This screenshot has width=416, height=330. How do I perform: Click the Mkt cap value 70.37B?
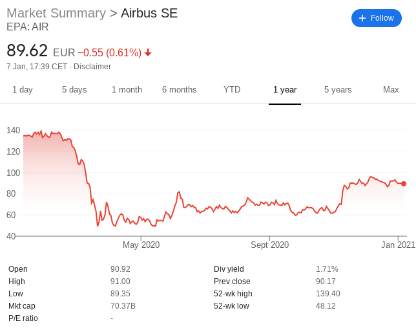[123, 306]
